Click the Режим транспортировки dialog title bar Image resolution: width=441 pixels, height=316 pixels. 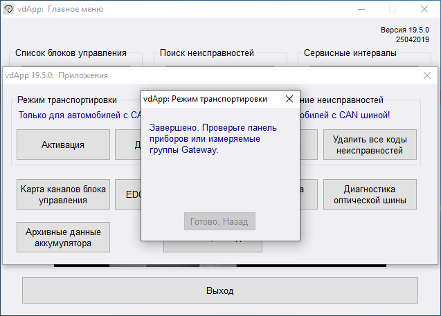pyautogui.click(x=208, y=99)
